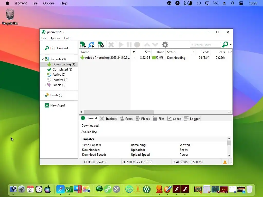Image resolution: width=263 pixels, height=197 pixels.
Task: Open uTorrent window Options menu
Action: (x=55, y=38)
